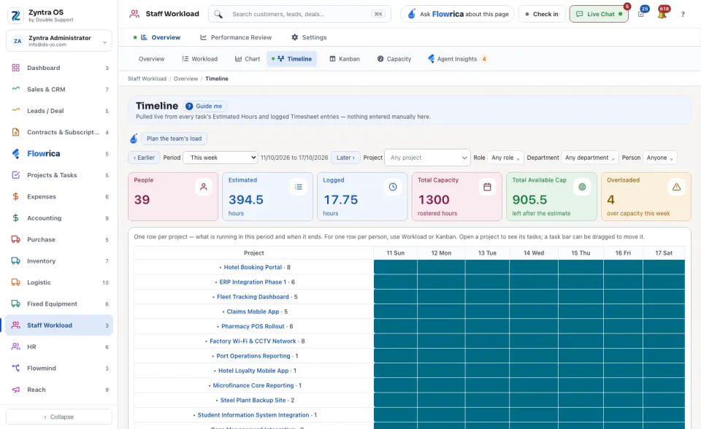Click the '14 Wed' column header
Viewport: 701px width, 429px height.
point(534,253)
